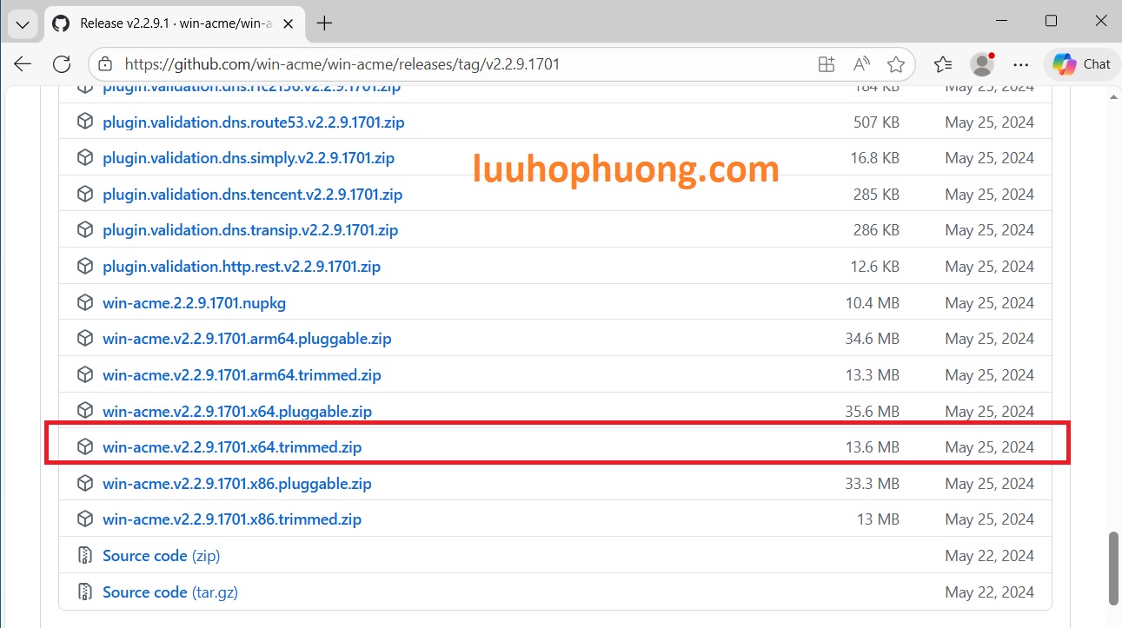
Task: Download win-acme.v2.2.9.1701.x64.trimmed.zip
Action: 231,446
